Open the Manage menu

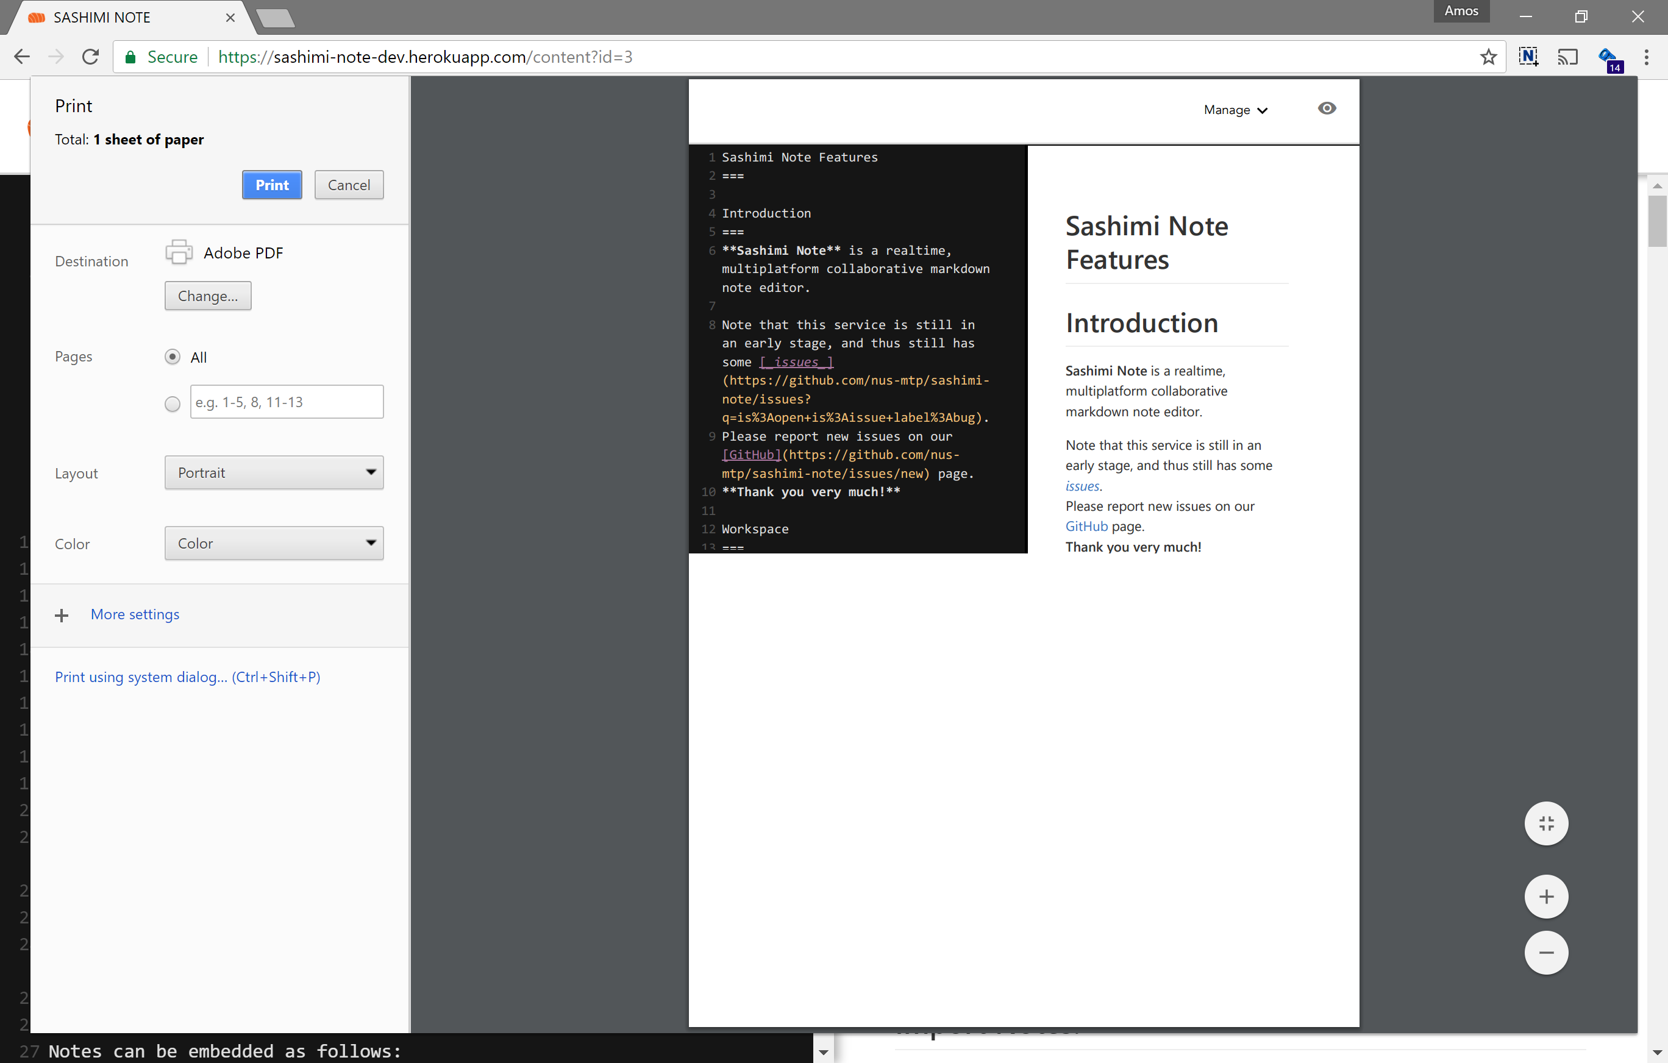(1235, 110)
